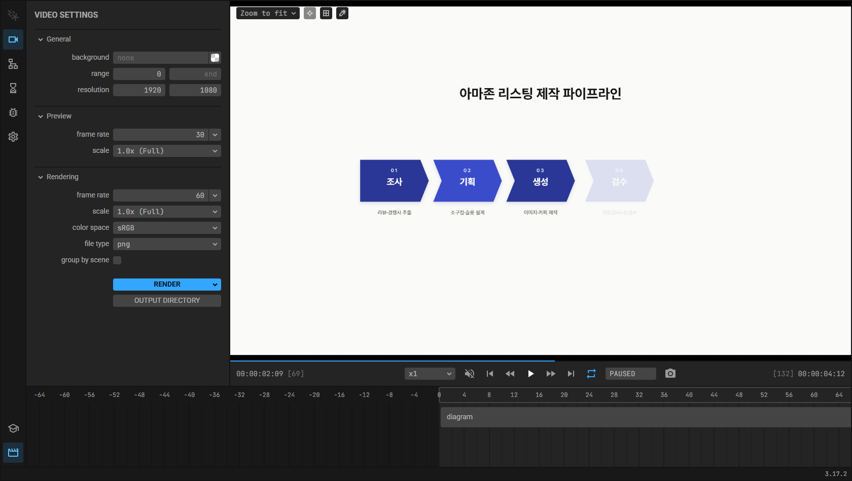
Task: Open the color space sRGB dropdown
Action: (167, 228)
